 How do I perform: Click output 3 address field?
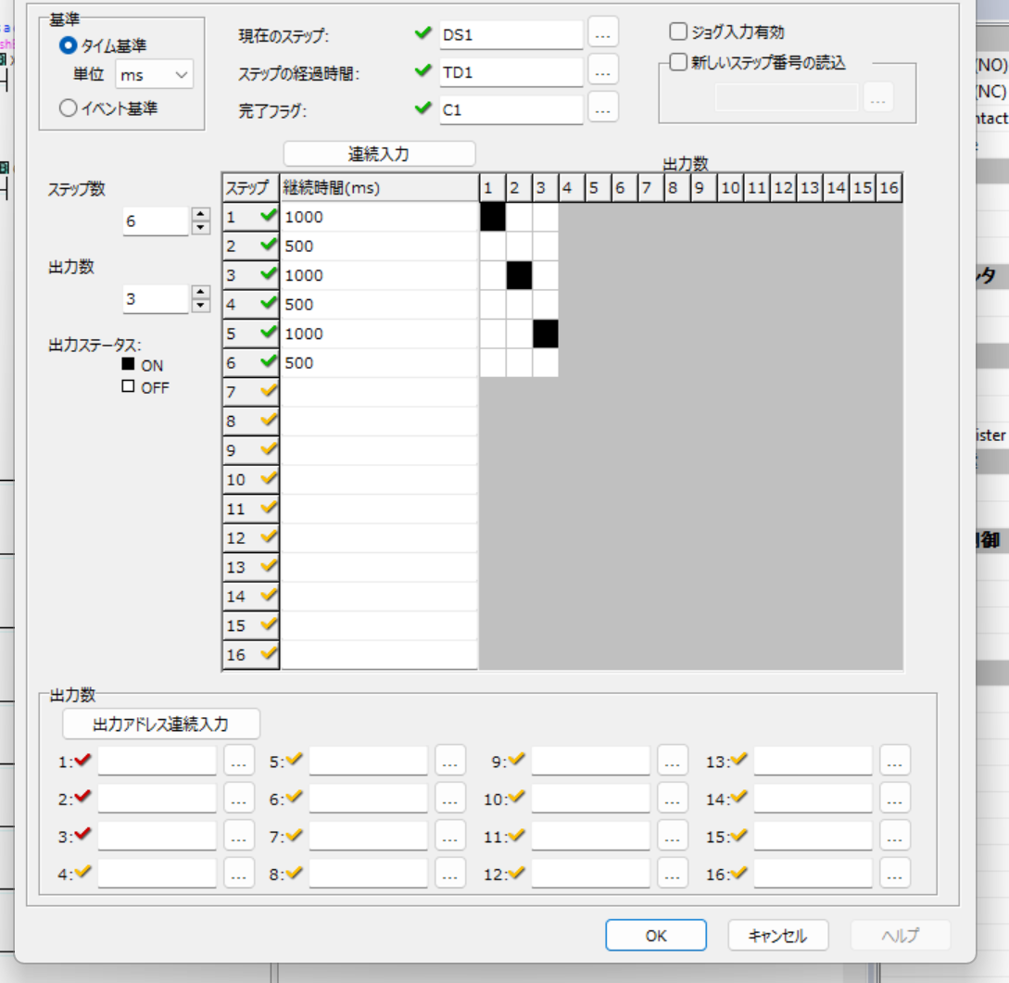coord(157,836)
